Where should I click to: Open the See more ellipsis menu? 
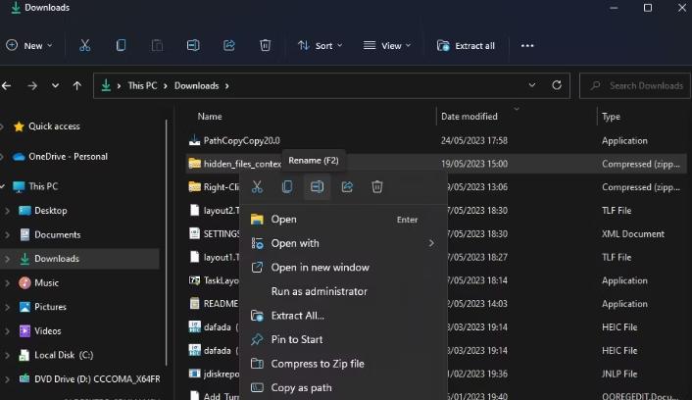[x=527, y=45]
